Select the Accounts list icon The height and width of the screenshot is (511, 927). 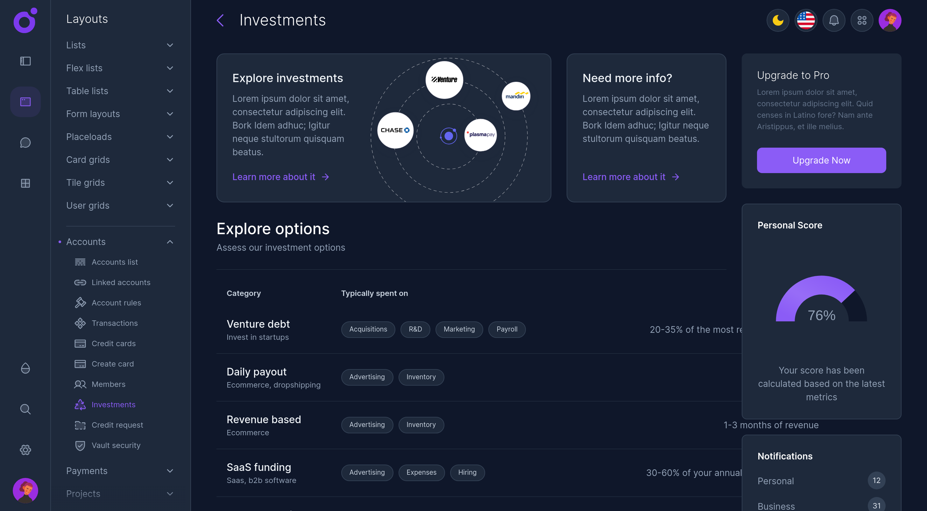[x=80, y=262]
